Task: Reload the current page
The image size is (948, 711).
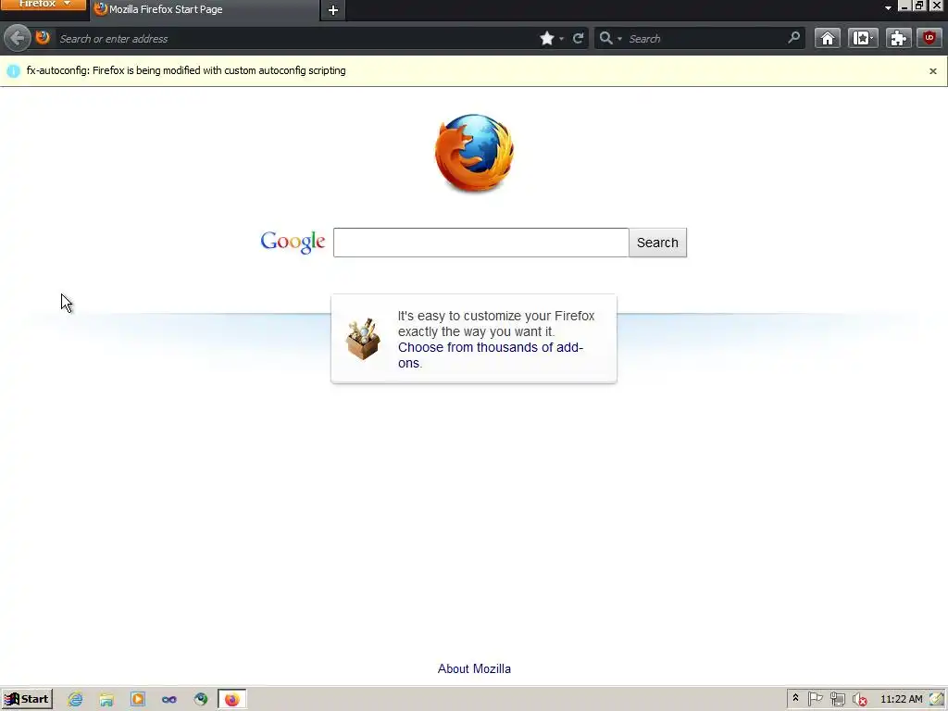Action: [x=578, y=39]
